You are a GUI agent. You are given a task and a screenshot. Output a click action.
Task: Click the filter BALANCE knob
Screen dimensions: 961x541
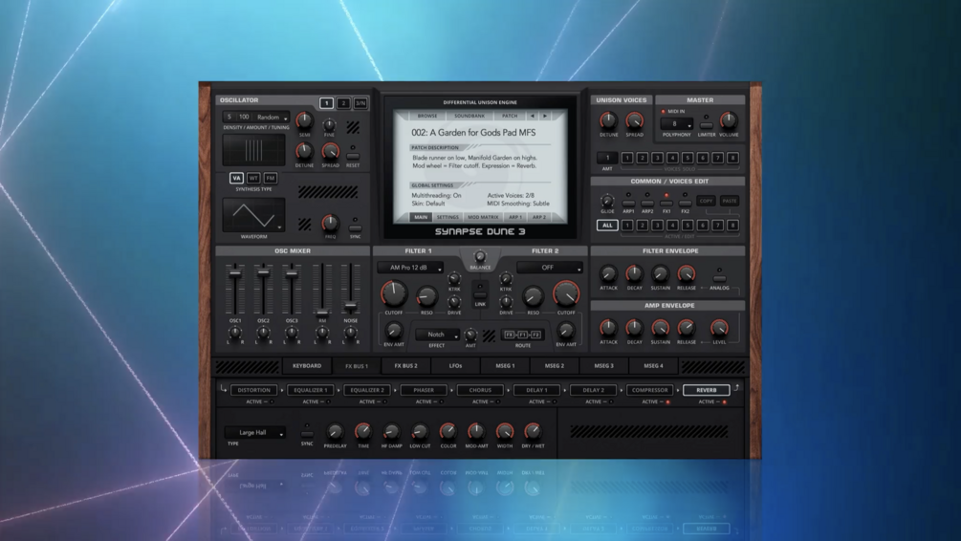(x=480, y=257)
